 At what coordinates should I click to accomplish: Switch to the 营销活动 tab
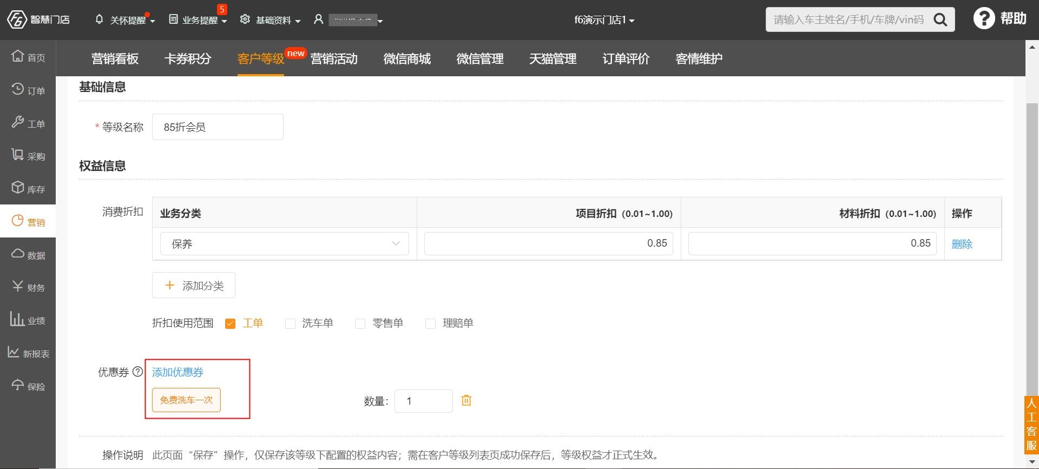point(334,58)
